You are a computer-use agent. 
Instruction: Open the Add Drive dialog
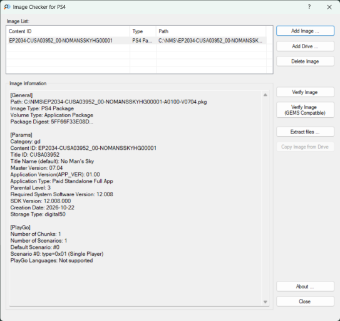click(x=305, y=46)
